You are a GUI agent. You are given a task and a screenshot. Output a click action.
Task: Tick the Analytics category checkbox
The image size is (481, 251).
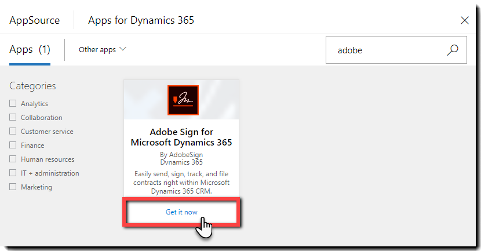13,103
